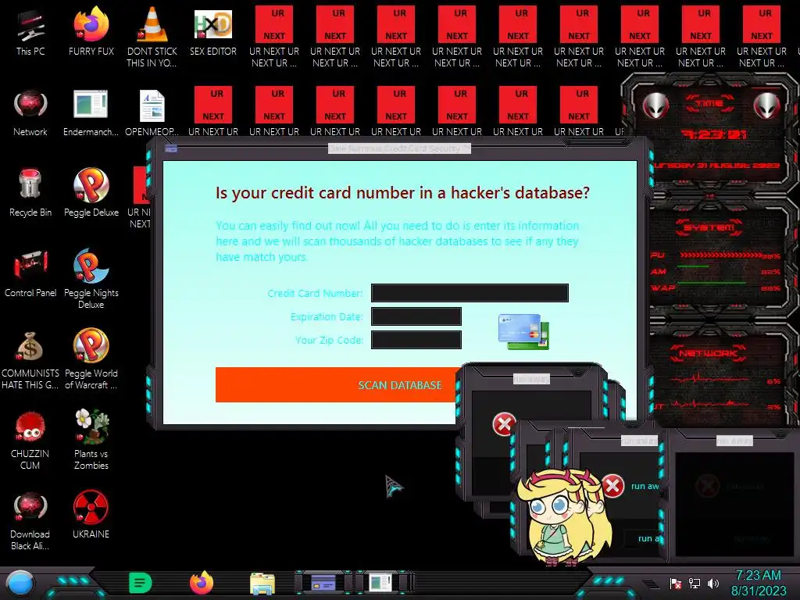Viewport: 800px width, 600px height.
Task: Switch to the credit card window taskbar button
Action: [x=323, y=582]
